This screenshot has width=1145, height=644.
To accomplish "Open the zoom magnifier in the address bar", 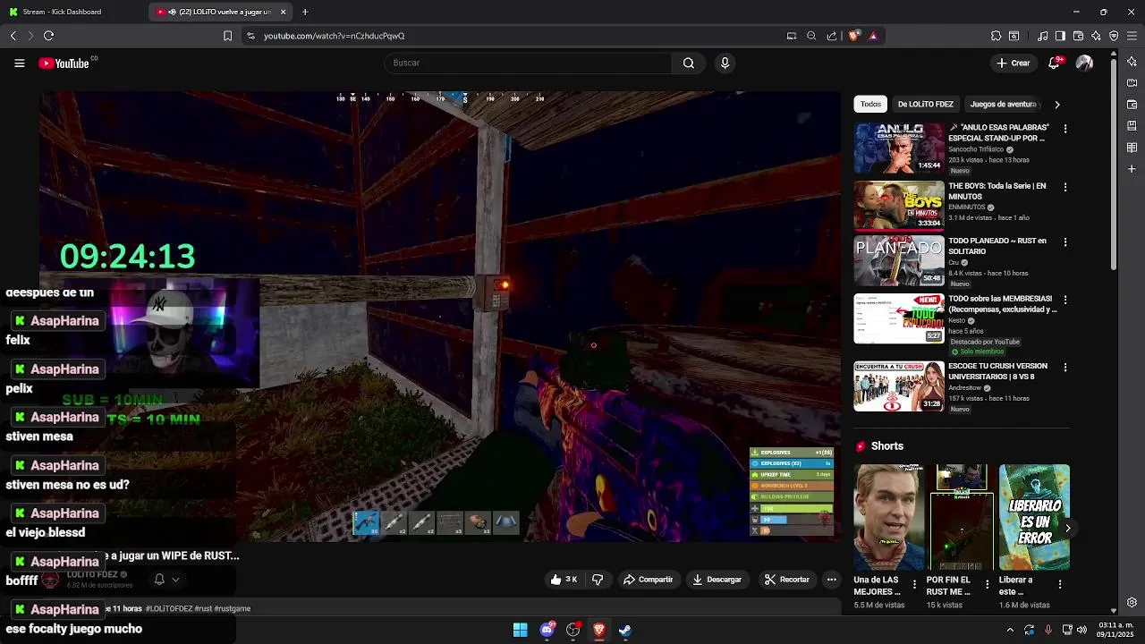I will 811,36.
